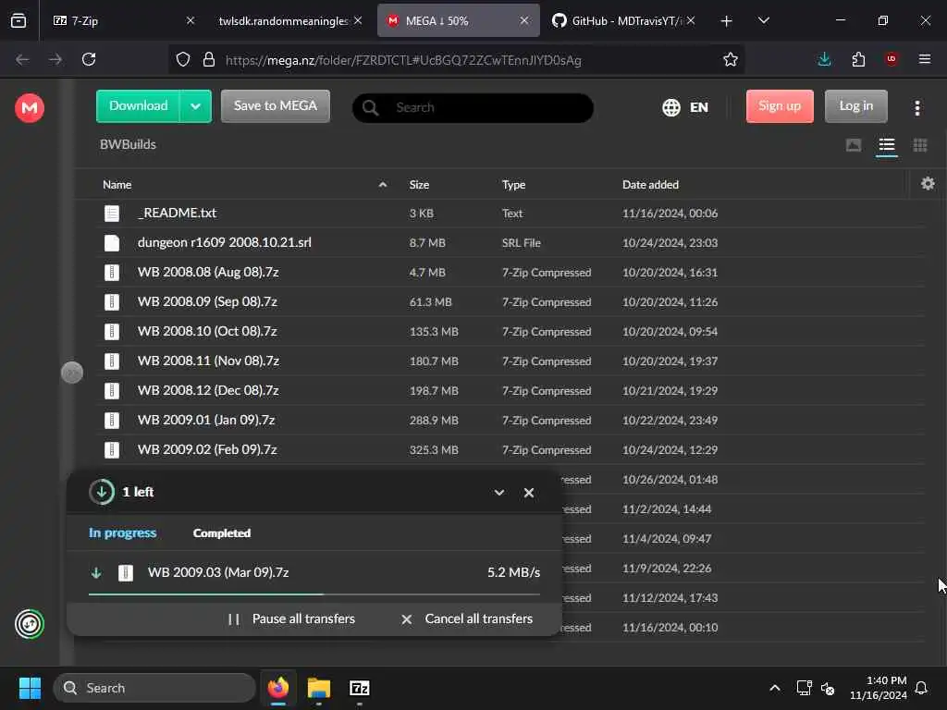The image size is (947, 710).
Task: Select WB 2009.02 (Feb 09).7z
Action: click(x=510, y=450)
